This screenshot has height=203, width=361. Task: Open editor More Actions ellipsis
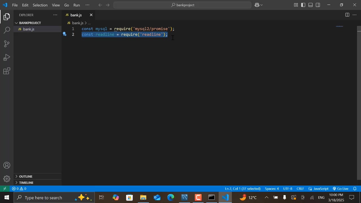point(355,15)
